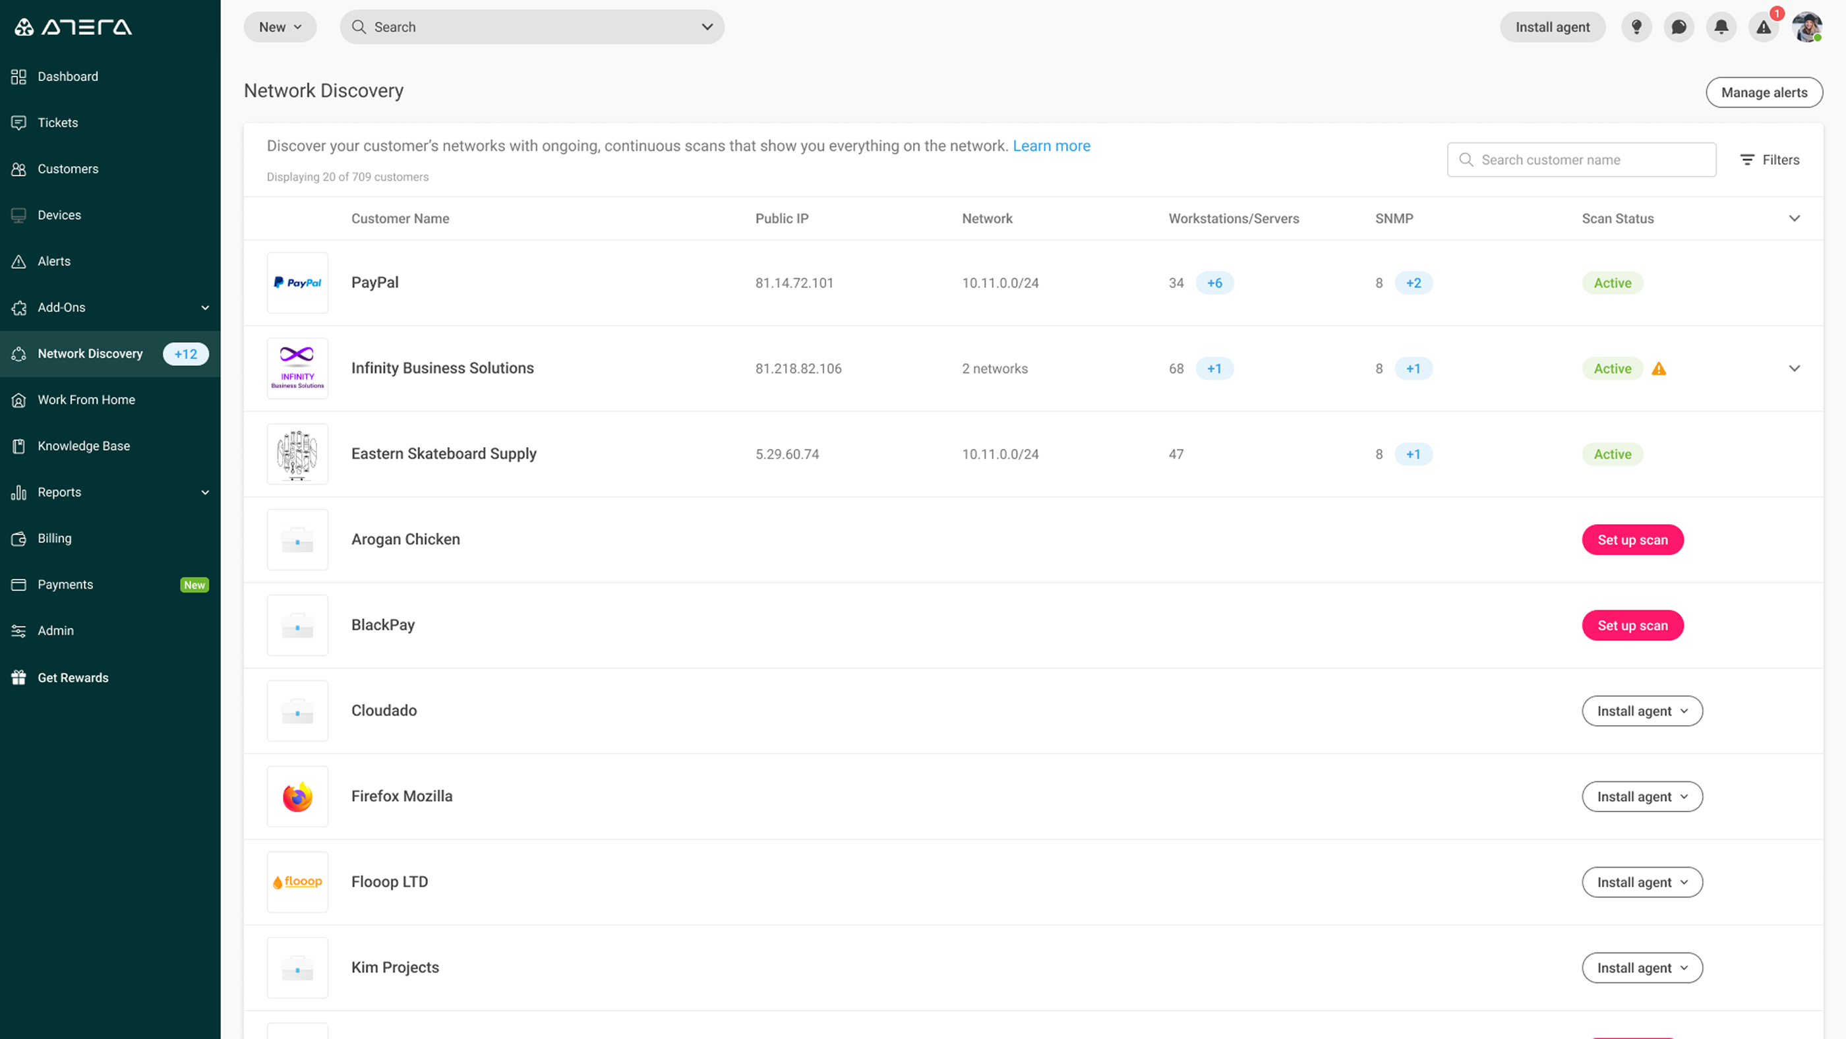Click the Manage alerts button
Viewport: 1846px width, 1039px height.
1764,92
